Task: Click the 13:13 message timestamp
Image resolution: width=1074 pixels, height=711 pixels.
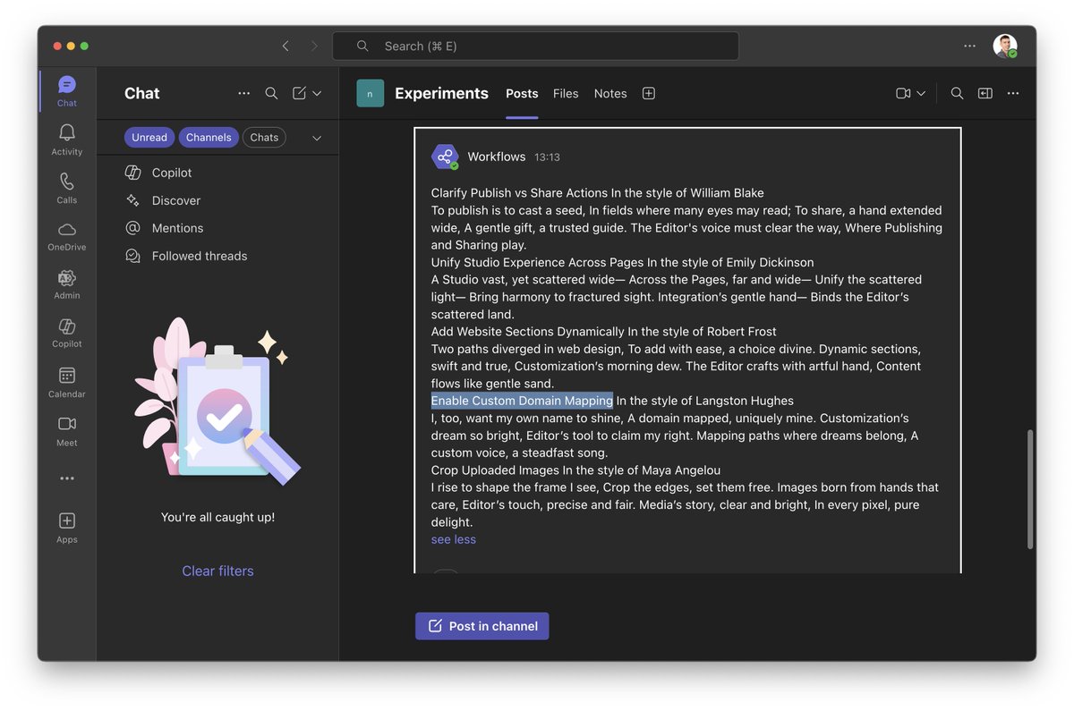Action: coord(547,157)
